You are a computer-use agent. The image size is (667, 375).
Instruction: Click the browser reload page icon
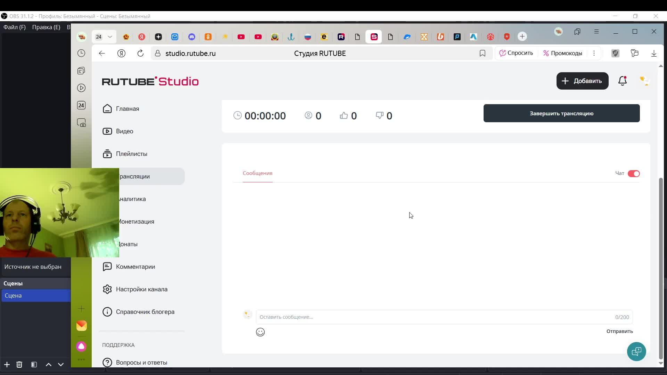[x=140, y=53]
